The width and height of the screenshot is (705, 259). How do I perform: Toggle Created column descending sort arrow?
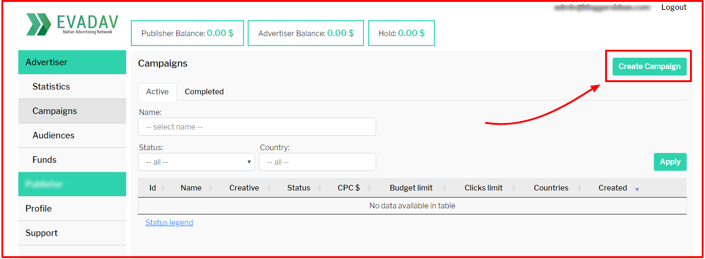click(637, 189)
